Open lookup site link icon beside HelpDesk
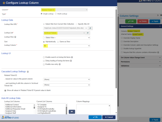This screenshot has width=162, height=122. (x=90, y=28)
